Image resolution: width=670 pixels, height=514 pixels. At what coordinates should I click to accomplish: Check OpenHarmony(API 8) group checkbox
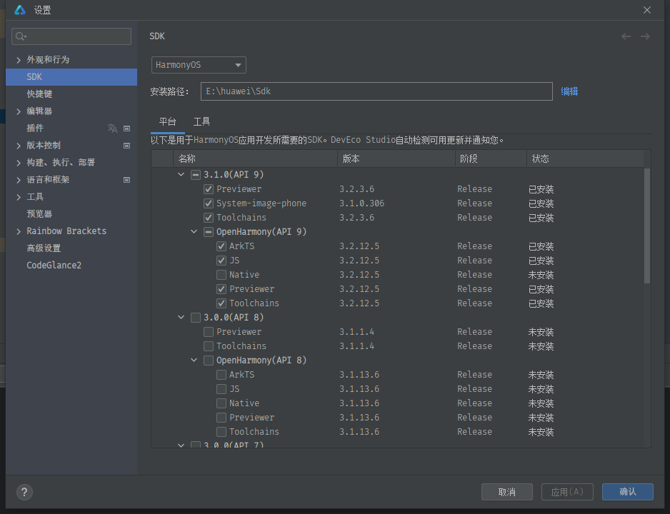[209, 361]
